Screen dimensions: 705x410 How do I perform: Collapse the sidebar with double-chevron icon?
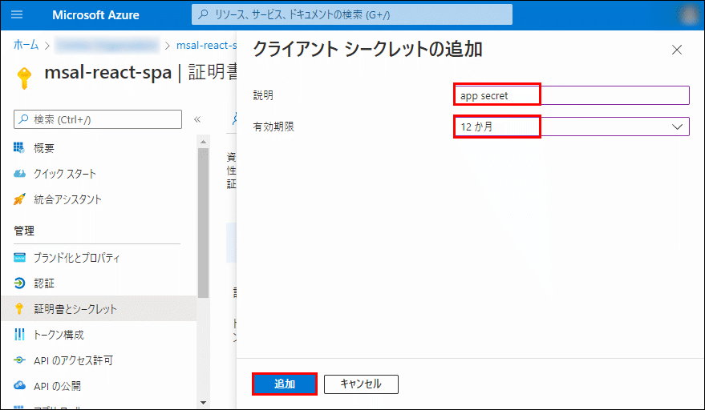coord(197,119)
